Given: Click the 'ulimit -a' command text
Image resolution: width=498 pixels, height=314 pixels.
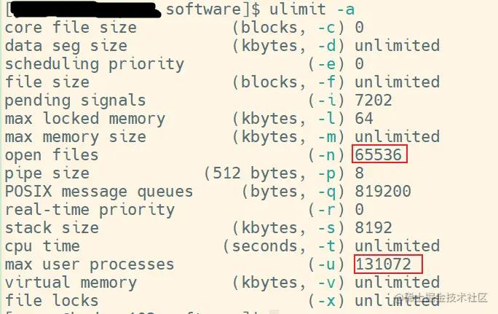Looking at the screenshot, I should 312,9.
